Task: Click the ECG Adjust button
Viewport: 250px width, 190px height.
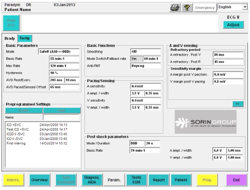Action: coord(233,25)
